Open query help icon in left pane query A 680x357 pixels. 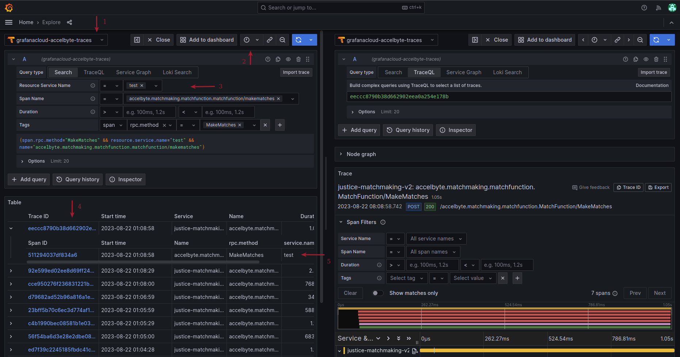[268, 59]
